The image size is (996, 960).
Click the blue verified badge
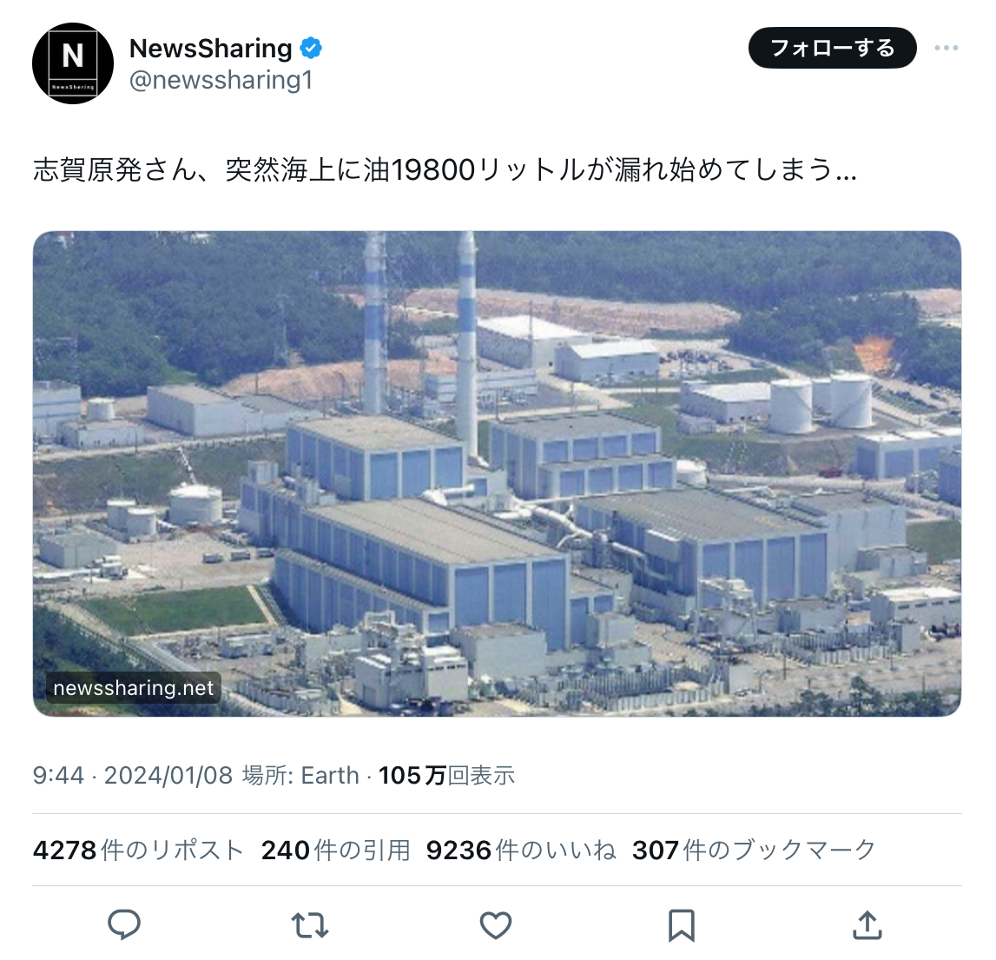(311, 49)
